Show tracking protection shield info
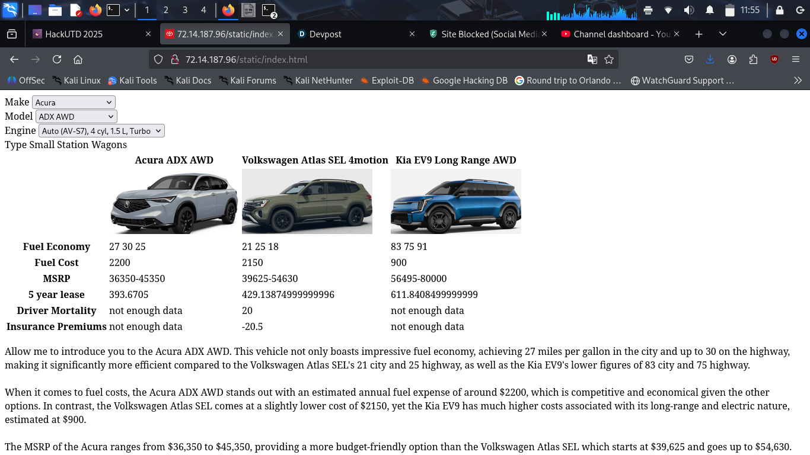The width and height of the screenshot is (810, 455). click(158, 59)
